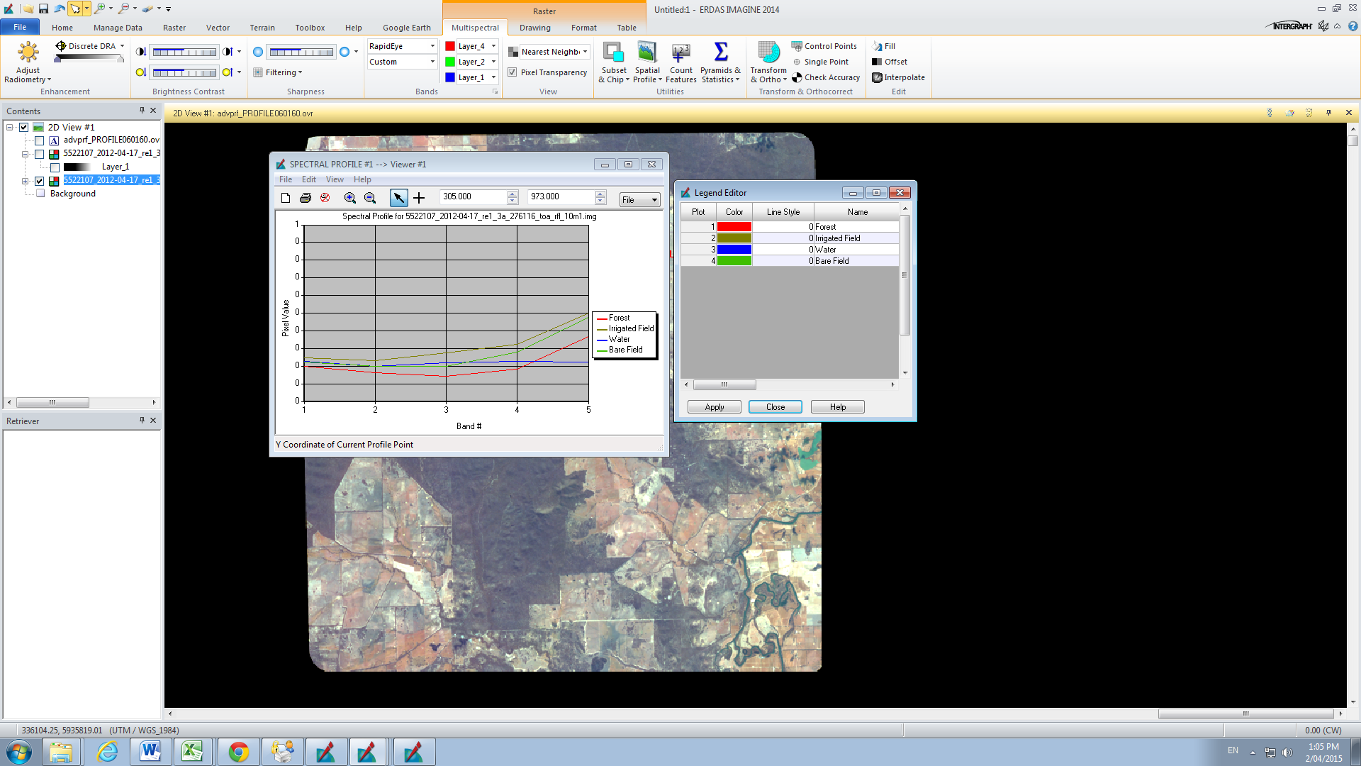Open the Pyramids & Statistics sigma tool
Screen dimensions: 1361x766
tap(720, 53)
